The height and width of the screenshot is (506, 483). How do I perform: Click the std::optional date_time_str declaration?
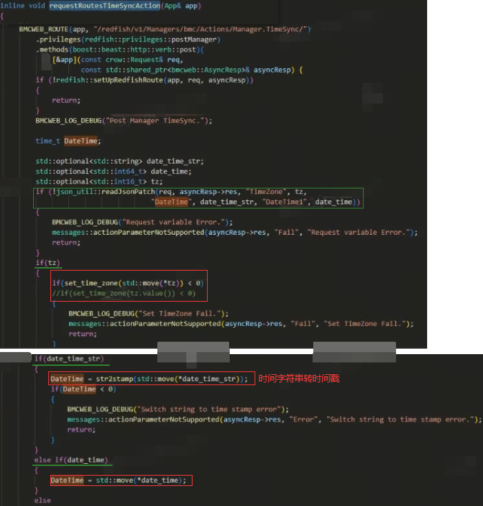[119, 161]
